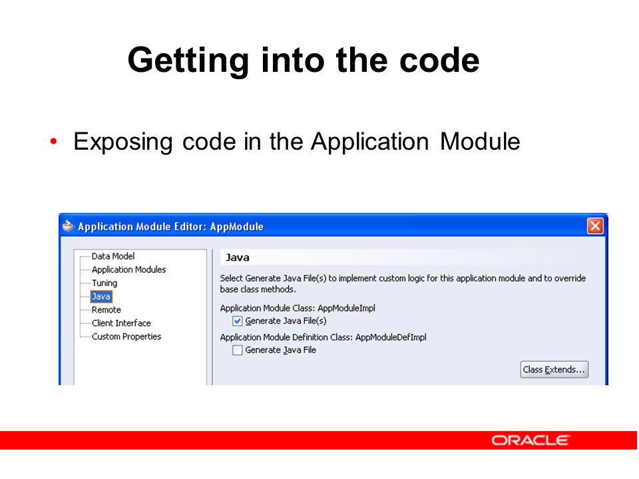This screenshot has height=479, width=639.
Task: Select the Tuning tree item
Action: 105,283
